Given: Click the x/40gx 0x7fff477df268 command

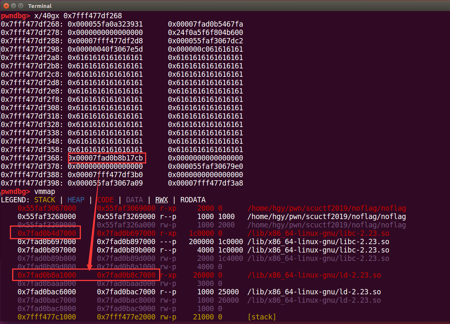Looking at the screenshot, I should [x=78, y=16].
